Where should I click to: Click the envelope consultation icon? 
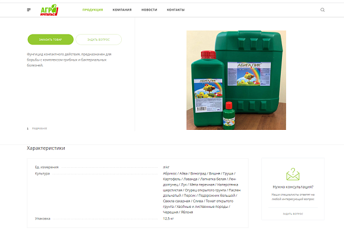coord(293,174)
